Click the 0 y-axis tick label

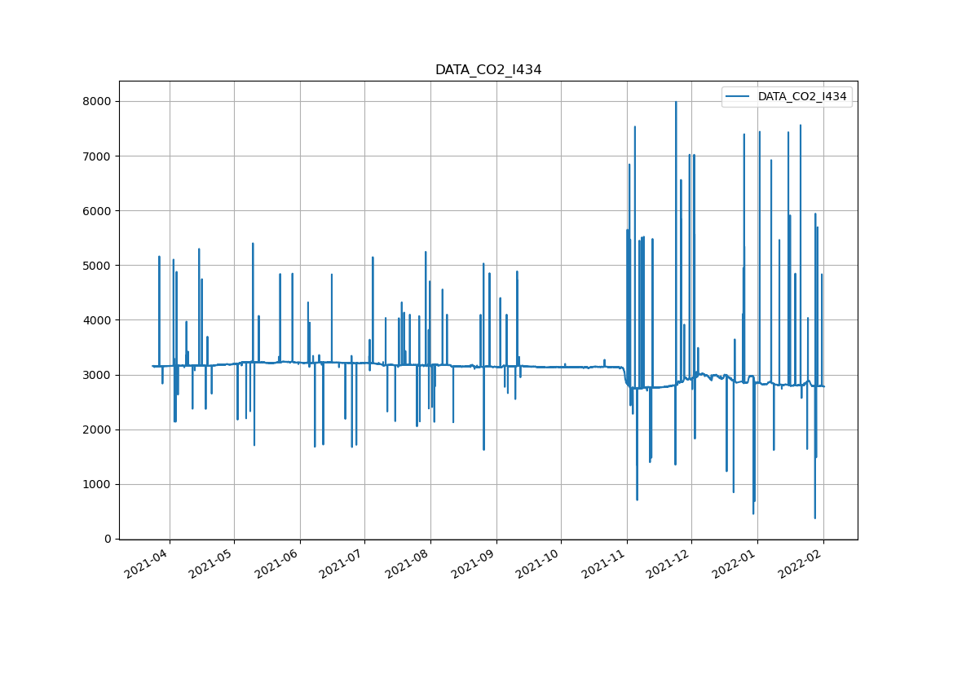point(107,539)
